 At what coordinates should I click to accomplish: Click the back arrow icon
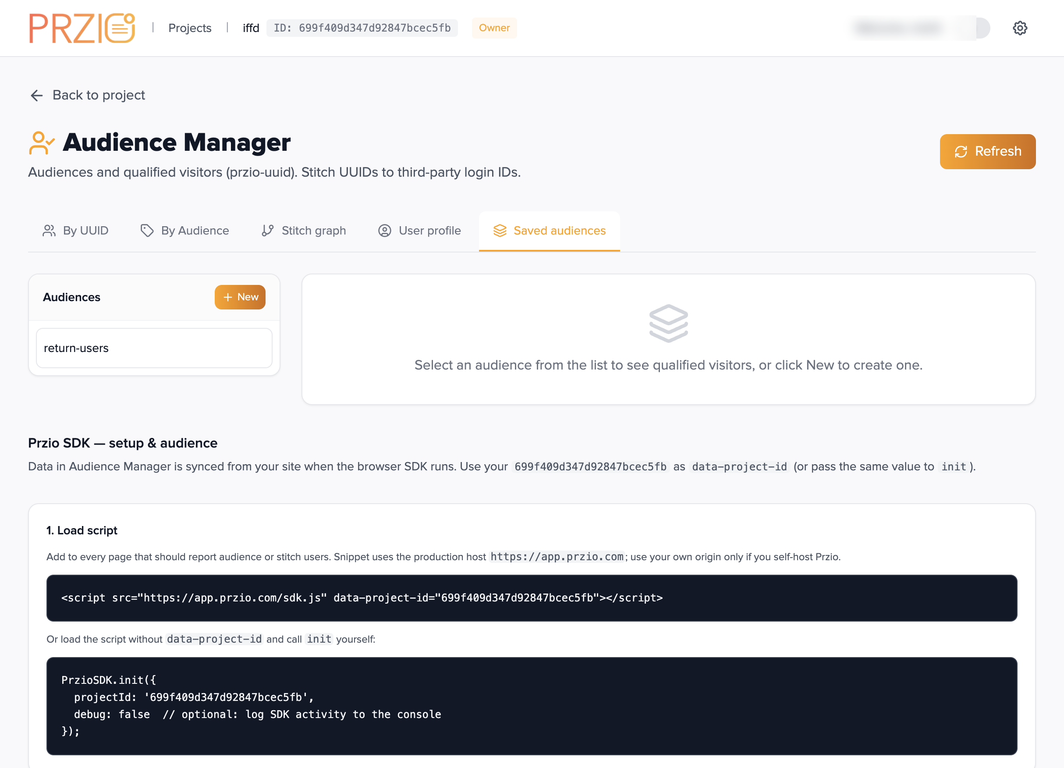(37, 96)
